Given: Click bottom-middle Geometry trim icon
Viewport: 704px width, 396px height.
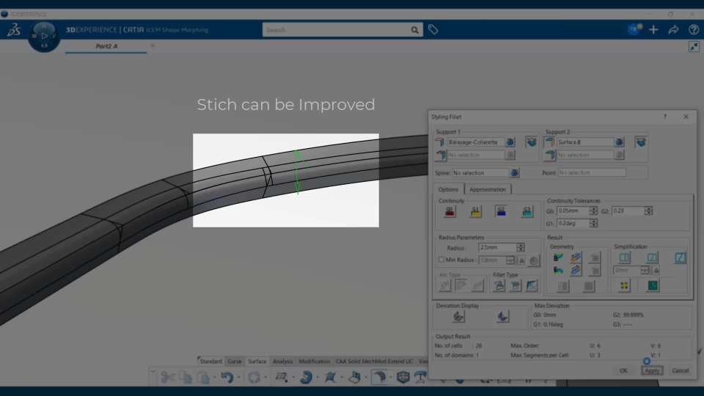Looking at the screenshot, I should (x=576, y=271).
